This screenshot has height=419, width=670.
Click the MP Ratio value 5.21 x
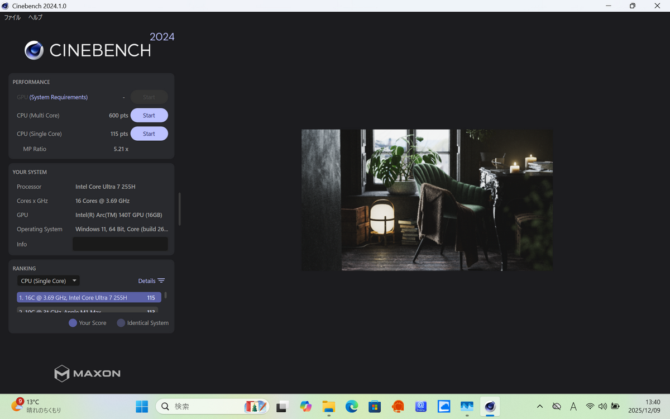pos(121,149)
